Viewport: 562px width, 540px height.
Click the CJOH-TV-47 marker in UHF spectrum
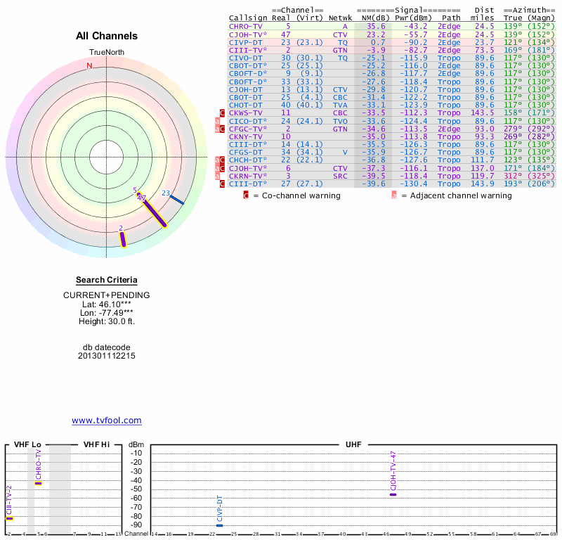pyautogui.click(x=393, y=495)
